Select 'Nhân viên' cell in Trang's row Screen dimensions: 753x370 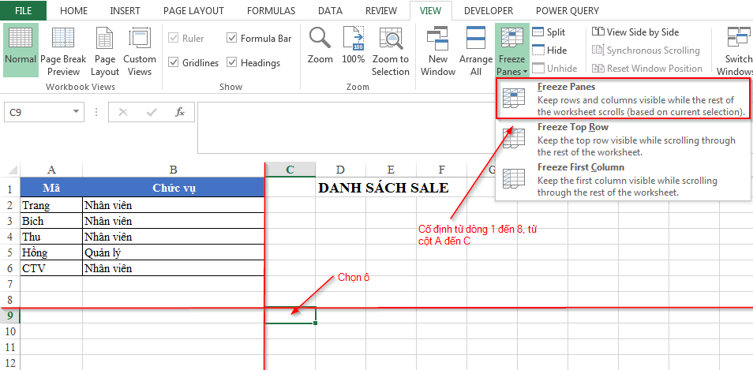coord(174,205)
